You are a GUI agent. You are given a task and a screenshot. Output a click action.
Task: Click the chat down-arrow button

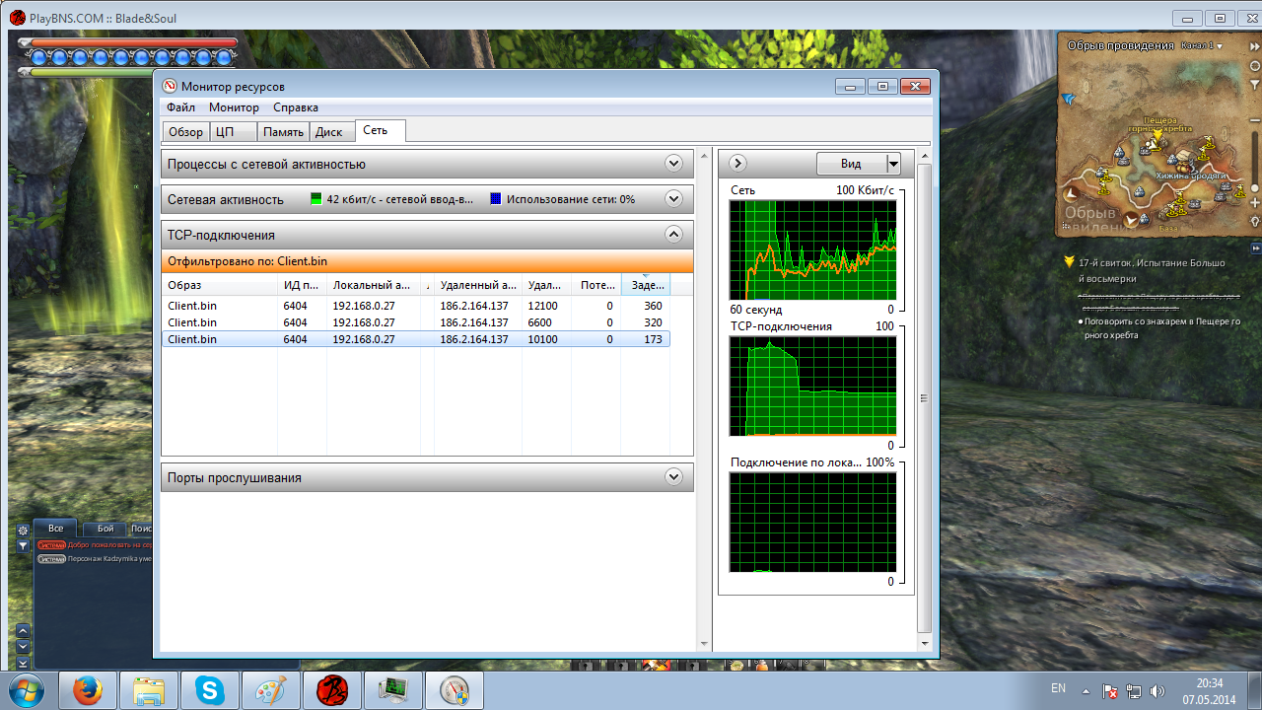(23, 647)
